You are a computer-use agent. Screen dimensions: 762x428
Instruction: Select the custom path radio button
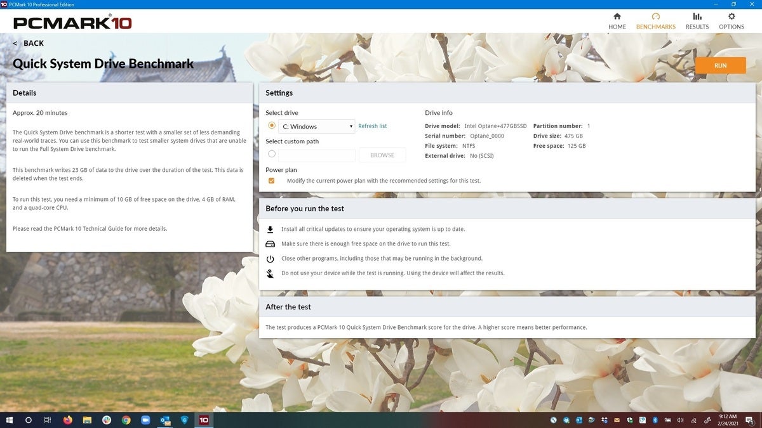[272, 154]
